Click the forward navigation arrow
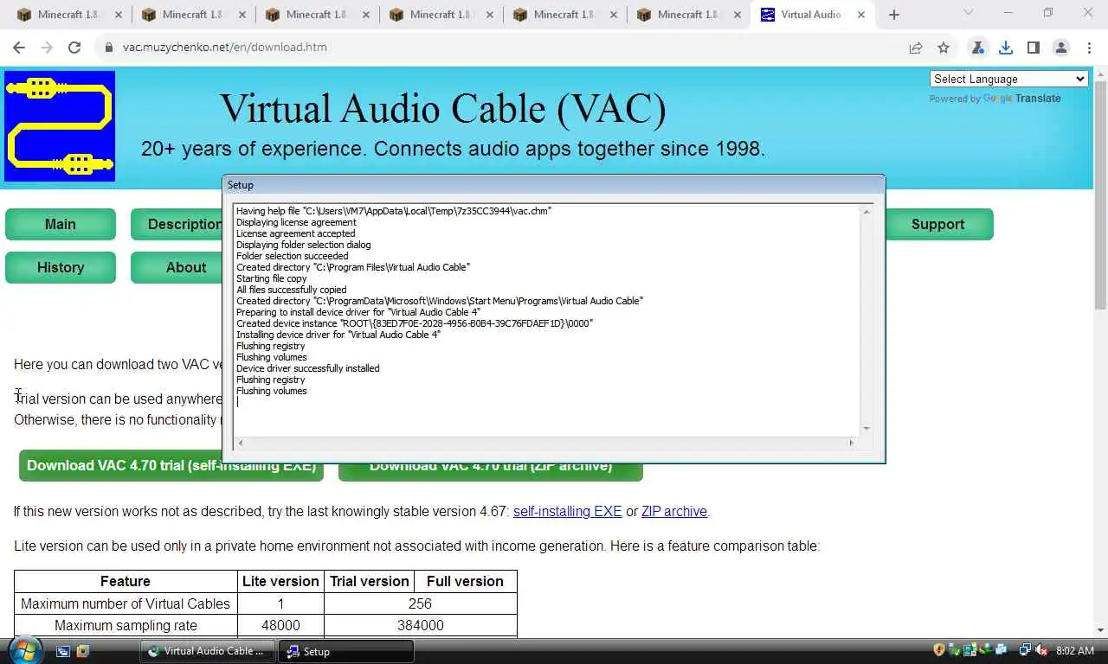Image resolution: width=1108 pixels, height=664 pixels. (47, 48)
